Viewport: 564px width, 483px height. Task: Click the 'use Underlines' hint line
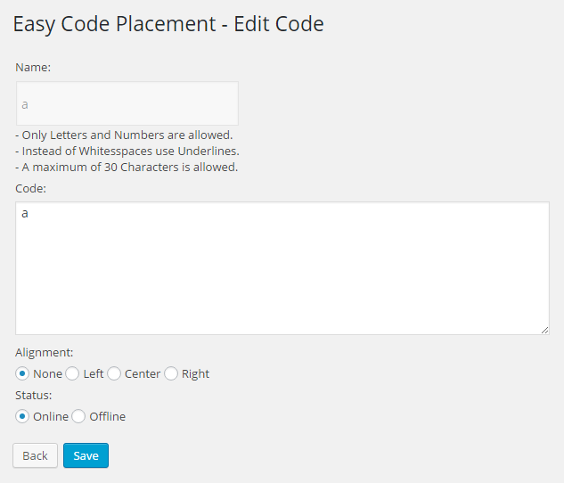[x=127, y=151]
